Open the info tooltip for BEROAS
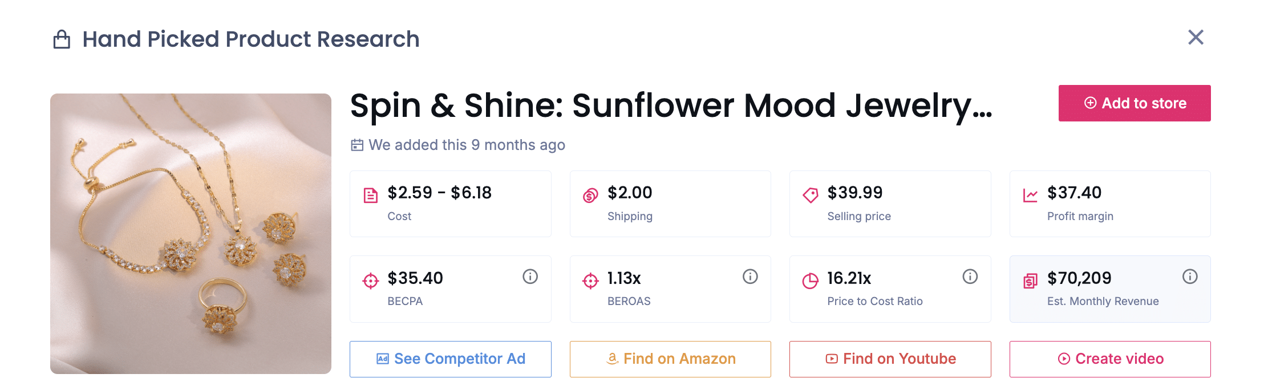Viewport: 1264px width, 390px height. (x=750, y=277)
